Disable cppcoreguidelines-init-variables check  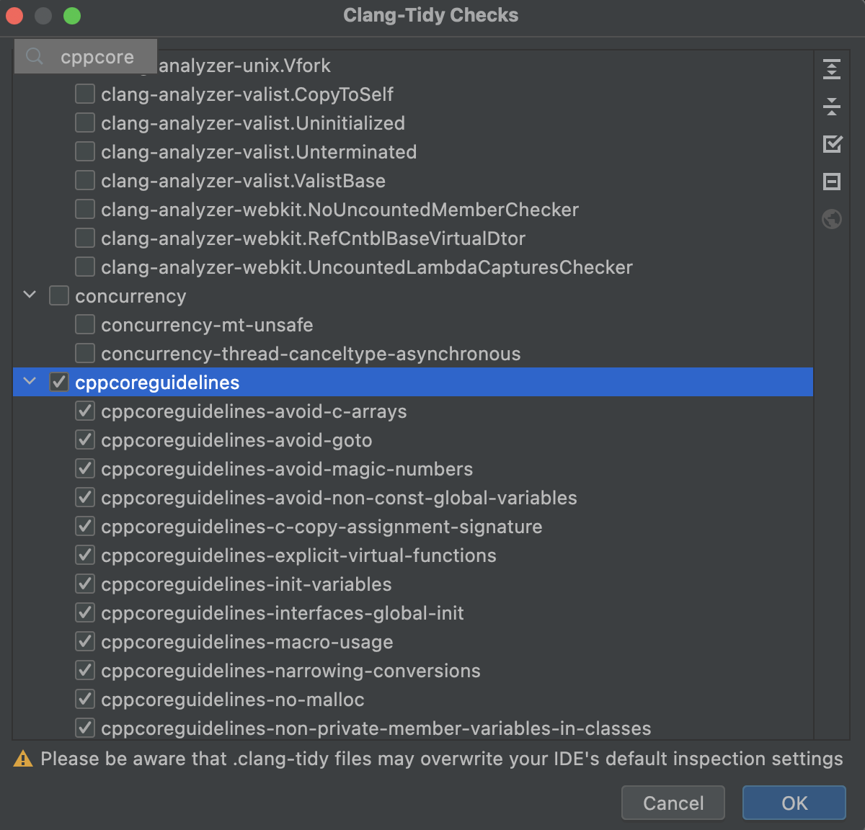coord(85,584)
